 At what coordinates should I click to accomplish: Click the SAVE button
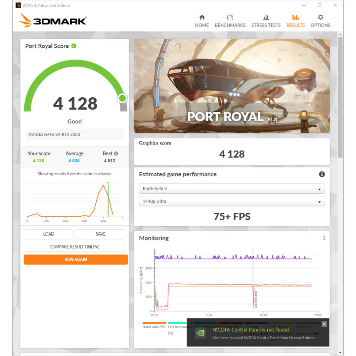[100, 234]
